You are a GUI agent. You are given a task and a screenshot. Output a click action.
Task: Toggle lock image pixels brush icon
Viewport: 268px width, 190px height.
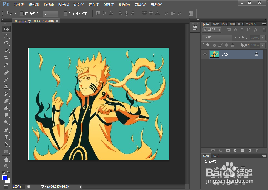(221, 45)
